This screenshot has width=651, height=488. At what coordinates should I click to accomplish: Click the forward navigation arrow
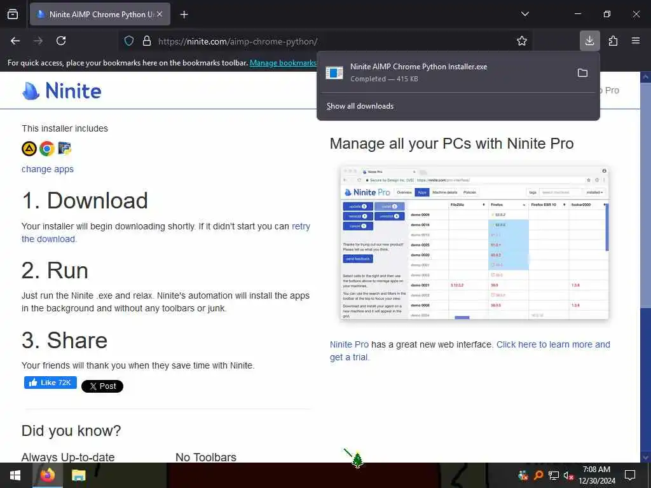click(x=38, y=41)
